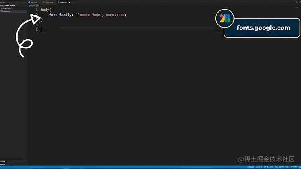Switch to the index.html tab
Viewport: 301px width, 169px height.
(x=48, y=3)
